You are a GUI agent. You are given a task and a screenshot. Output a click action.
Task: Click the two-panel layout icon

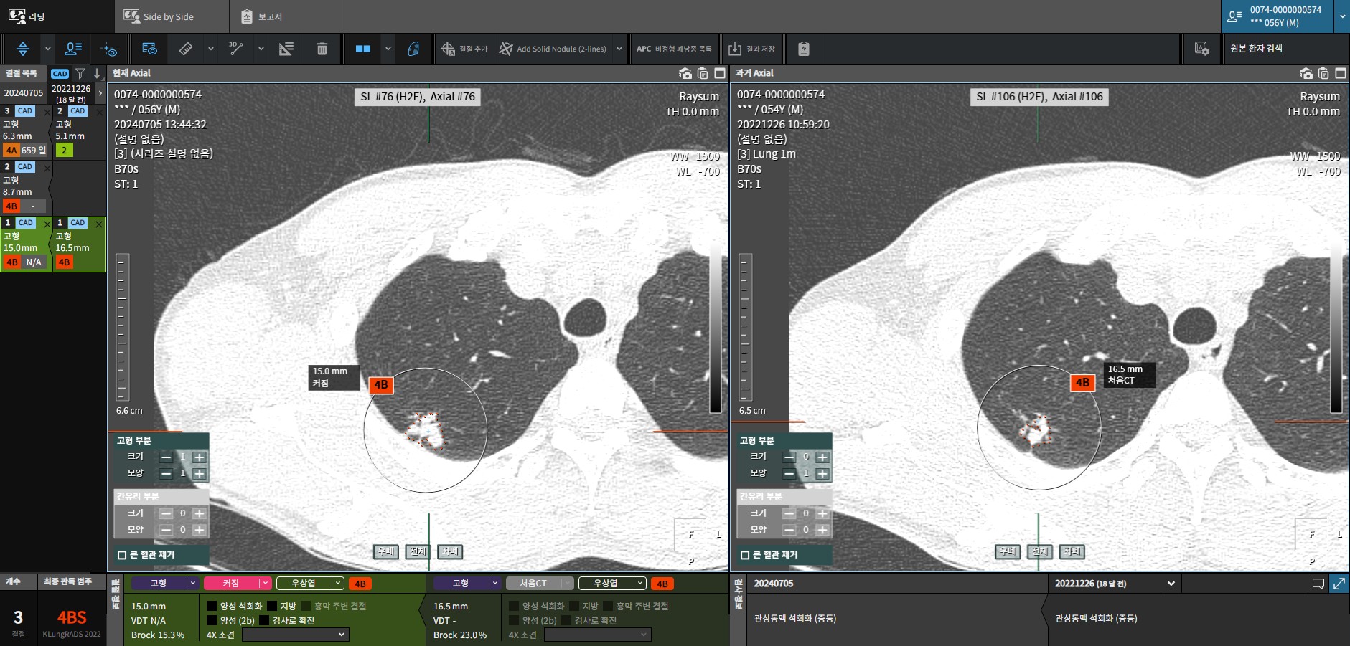click(x=363, y=49)
